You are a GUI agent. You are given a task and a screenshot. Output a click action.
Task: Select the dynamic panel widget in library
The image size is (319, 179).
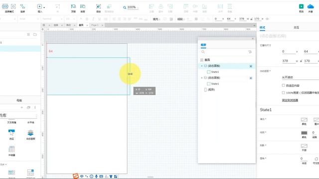coord(30,135)
